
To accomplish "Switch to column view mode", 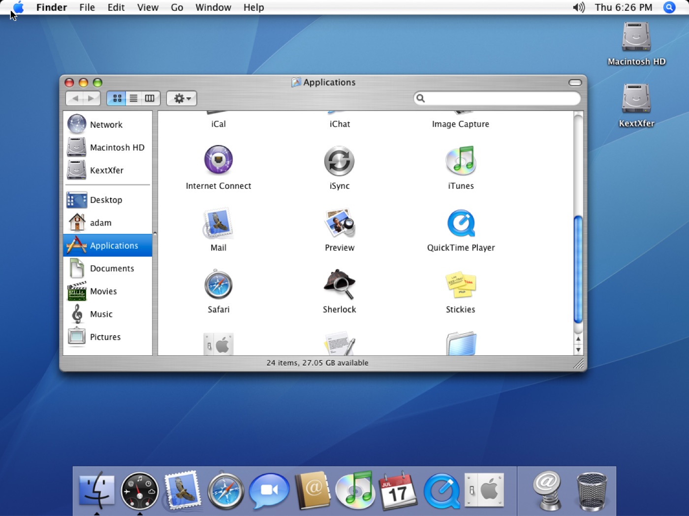I will tap(150, 98).
